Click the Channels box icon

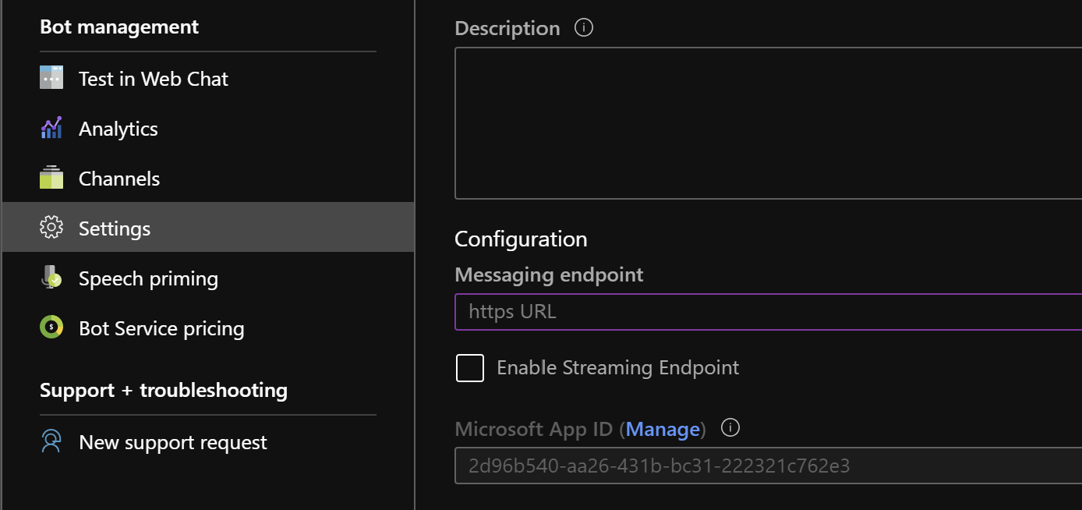(51, 178)
